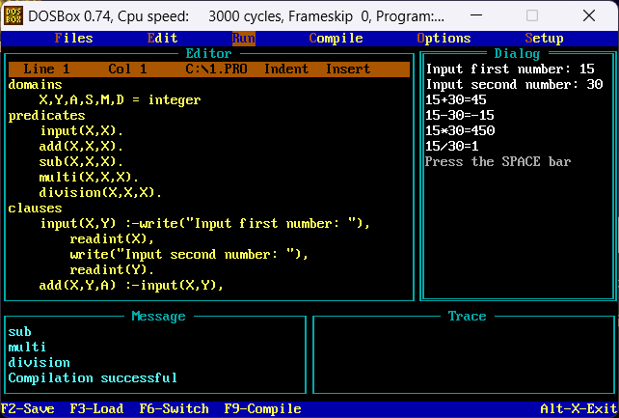Image resolution: width=619 pixels, height=418 pixels.
Task: Click the 'X,Y,A,S,M,D = integer' line
Action: click(x=120, y=100)
